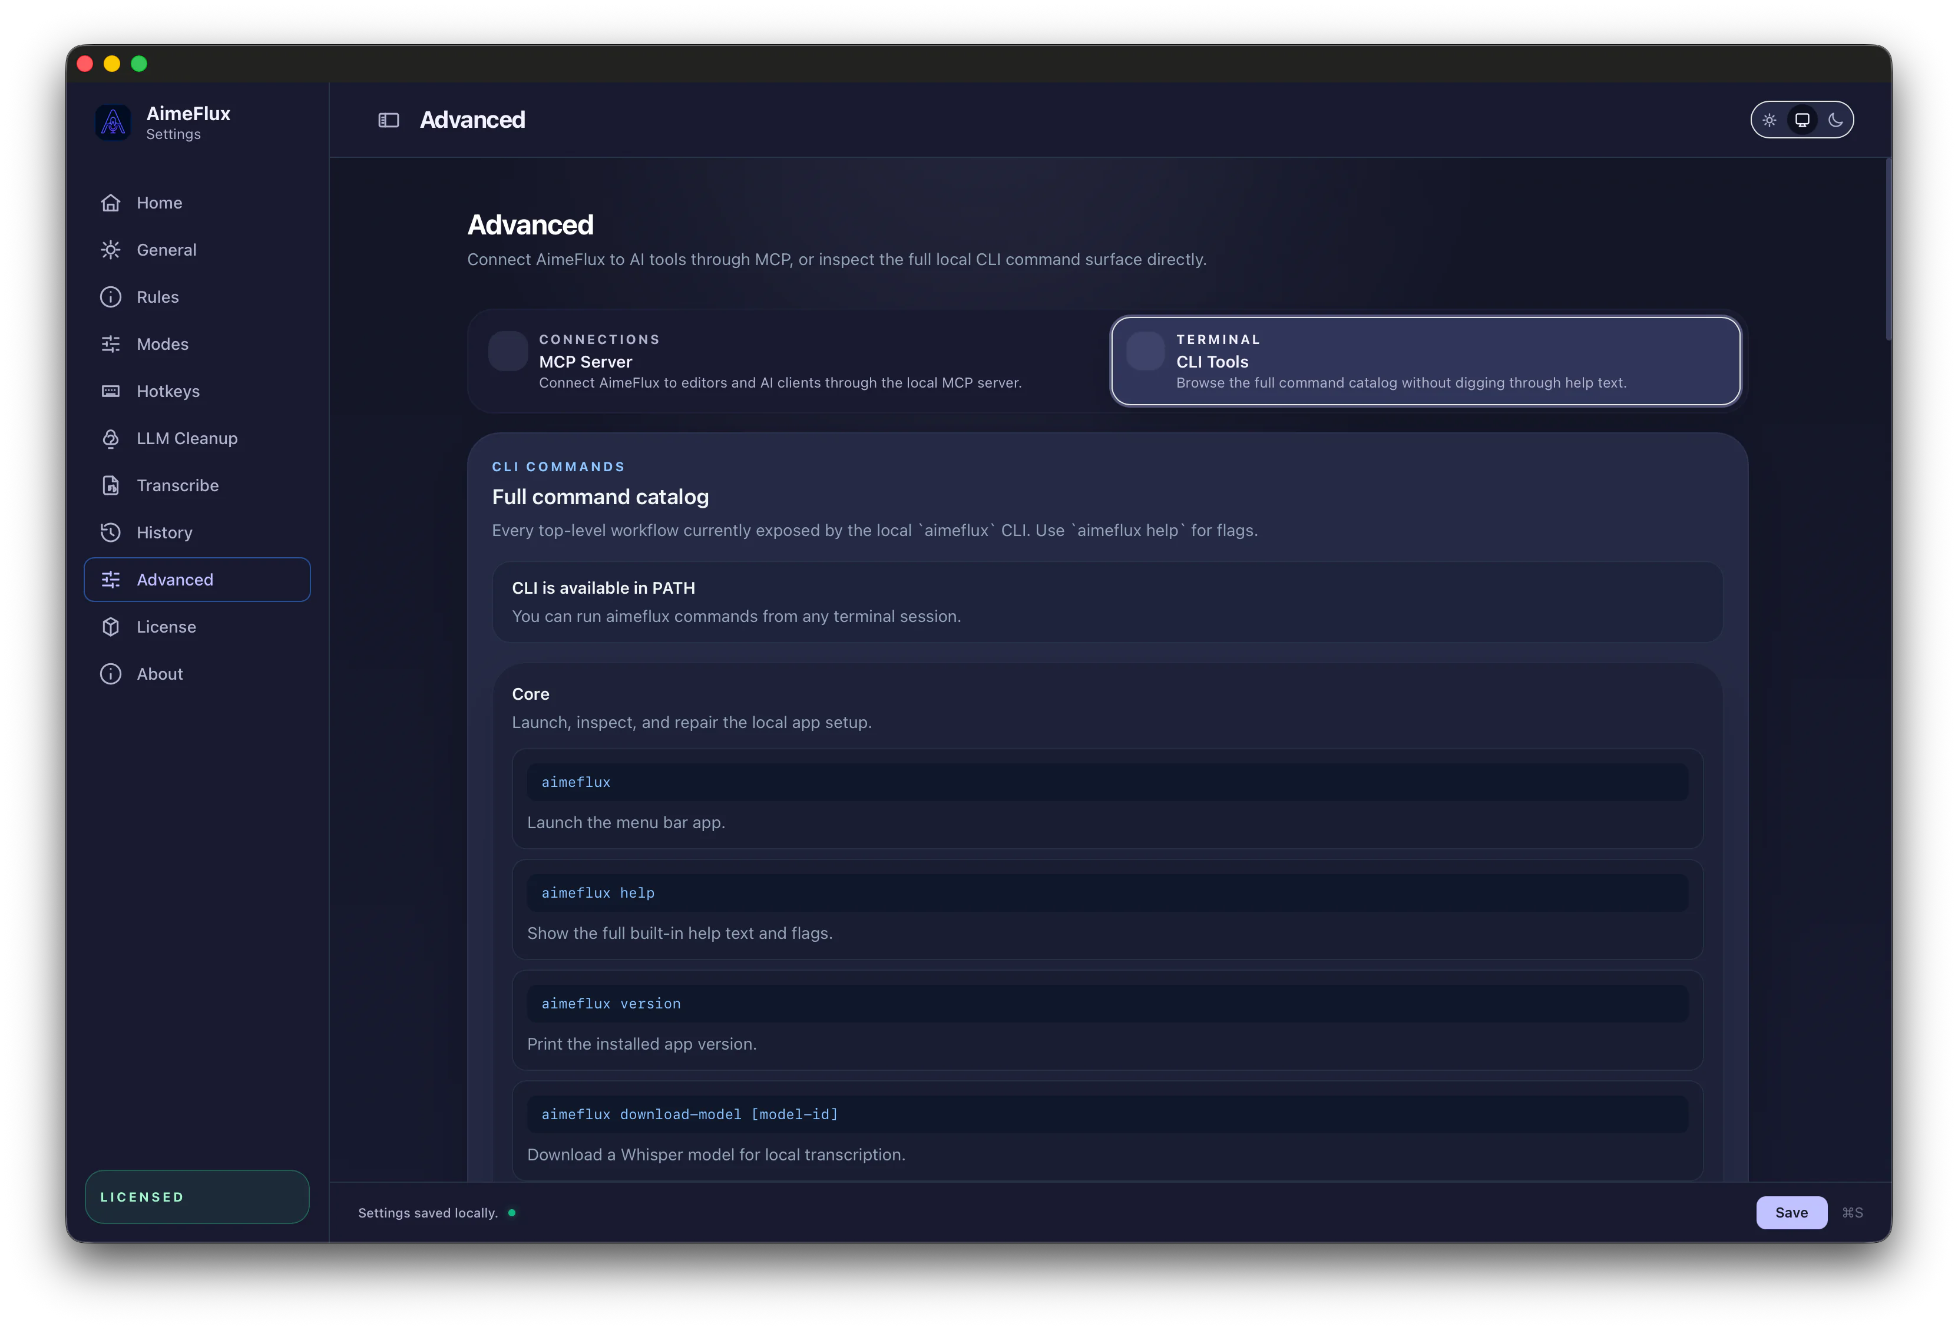This screenshot has width=1958, height=1330.
Task: Click the macOS green fullscreen button
Action: tap(139, 64)
